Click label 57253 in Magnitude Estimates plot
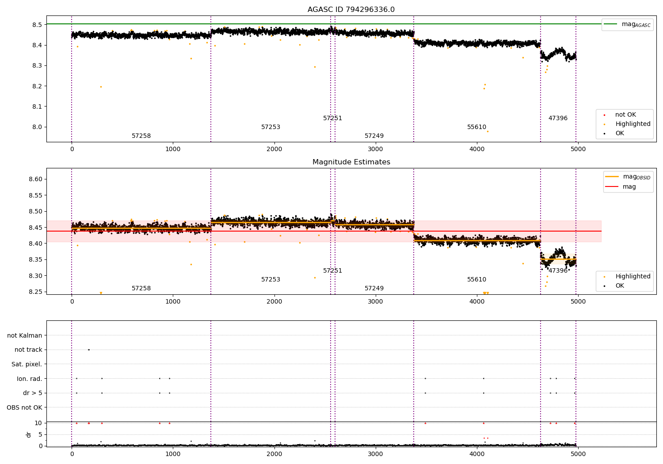The width and height of the screenshot is (663, 464). [x=271, y=280]
